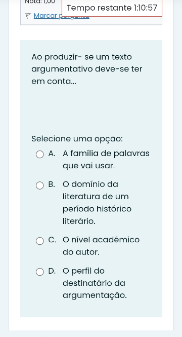
Task: Click the letter label 'A.'
Action: tap(52, 154)
